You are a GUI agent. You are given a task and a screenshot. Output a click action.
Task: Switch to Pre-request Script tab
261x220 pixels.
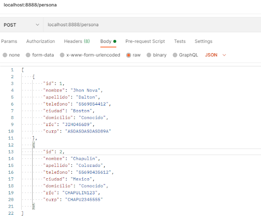(x=145, y=41)
